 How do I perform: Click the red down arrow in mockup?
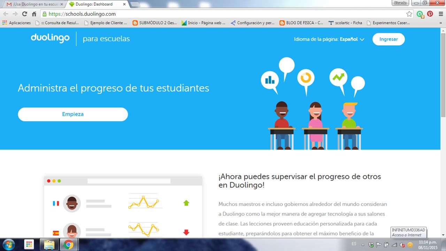tap(186, 232)
